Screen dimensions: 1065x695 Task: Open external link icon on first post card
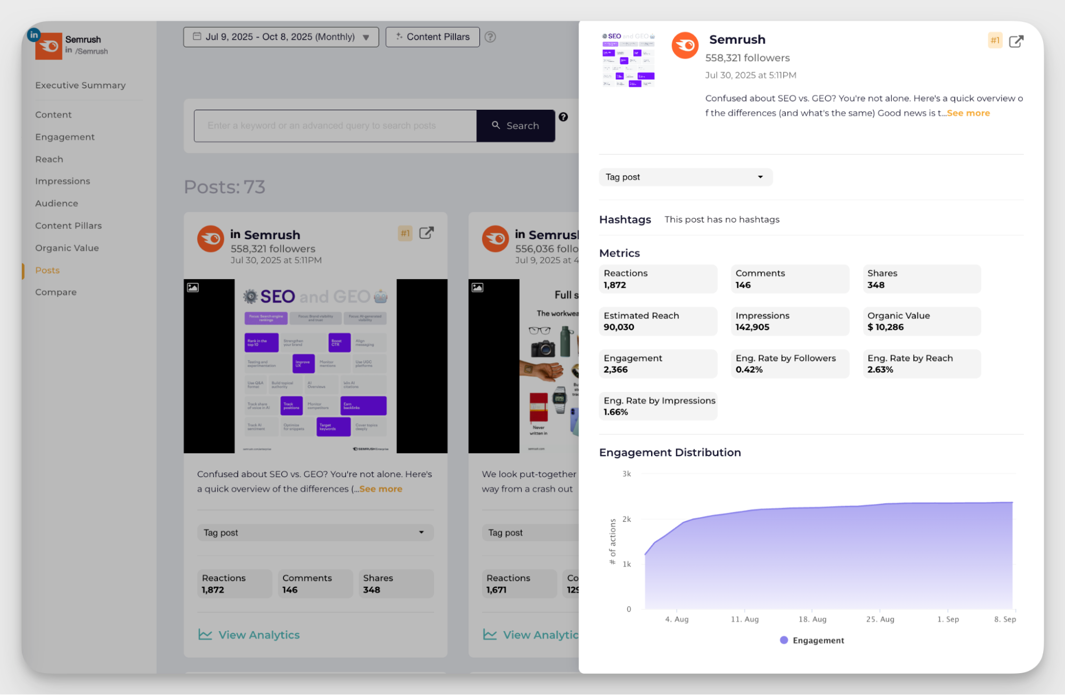(426, 233)
